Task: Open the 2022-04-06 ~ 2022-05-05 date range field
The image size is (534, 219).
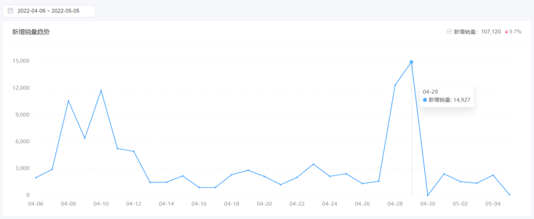Action: [48, 10]
